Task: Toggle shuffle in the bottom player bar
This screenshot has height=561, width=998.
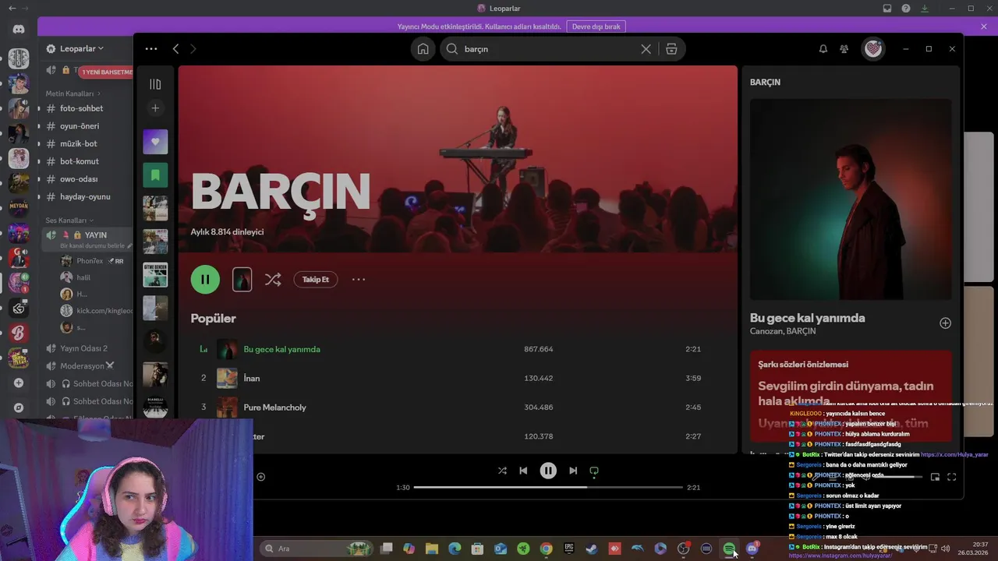Action: (502, 471)
